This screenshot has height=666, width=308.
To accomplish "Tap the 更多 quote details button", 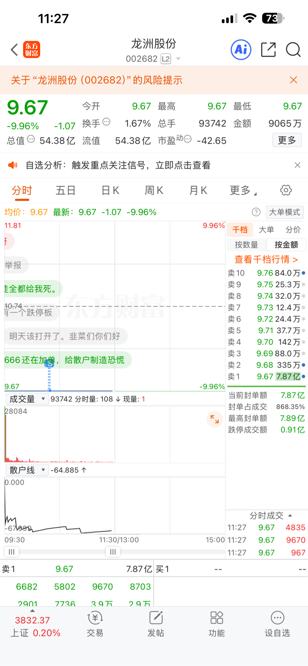I will (287, 140).
